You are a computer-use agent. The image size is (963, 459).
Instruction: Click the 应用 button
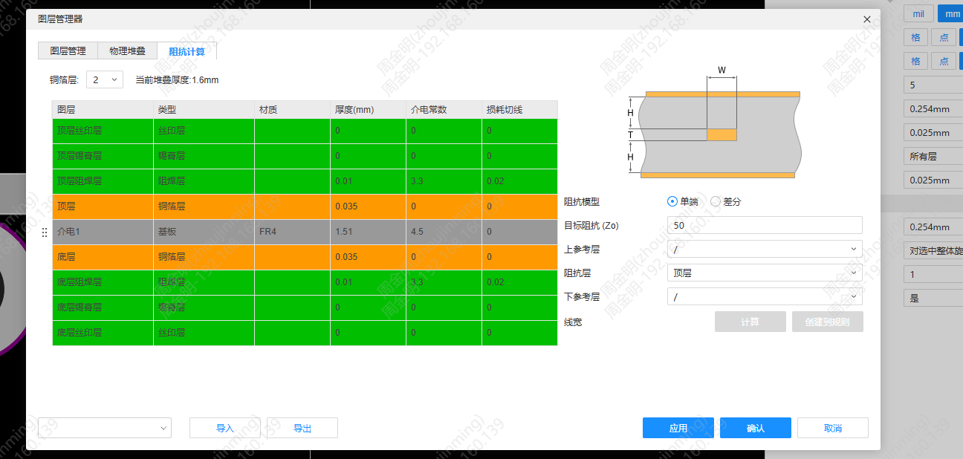[x=678, y=428]
